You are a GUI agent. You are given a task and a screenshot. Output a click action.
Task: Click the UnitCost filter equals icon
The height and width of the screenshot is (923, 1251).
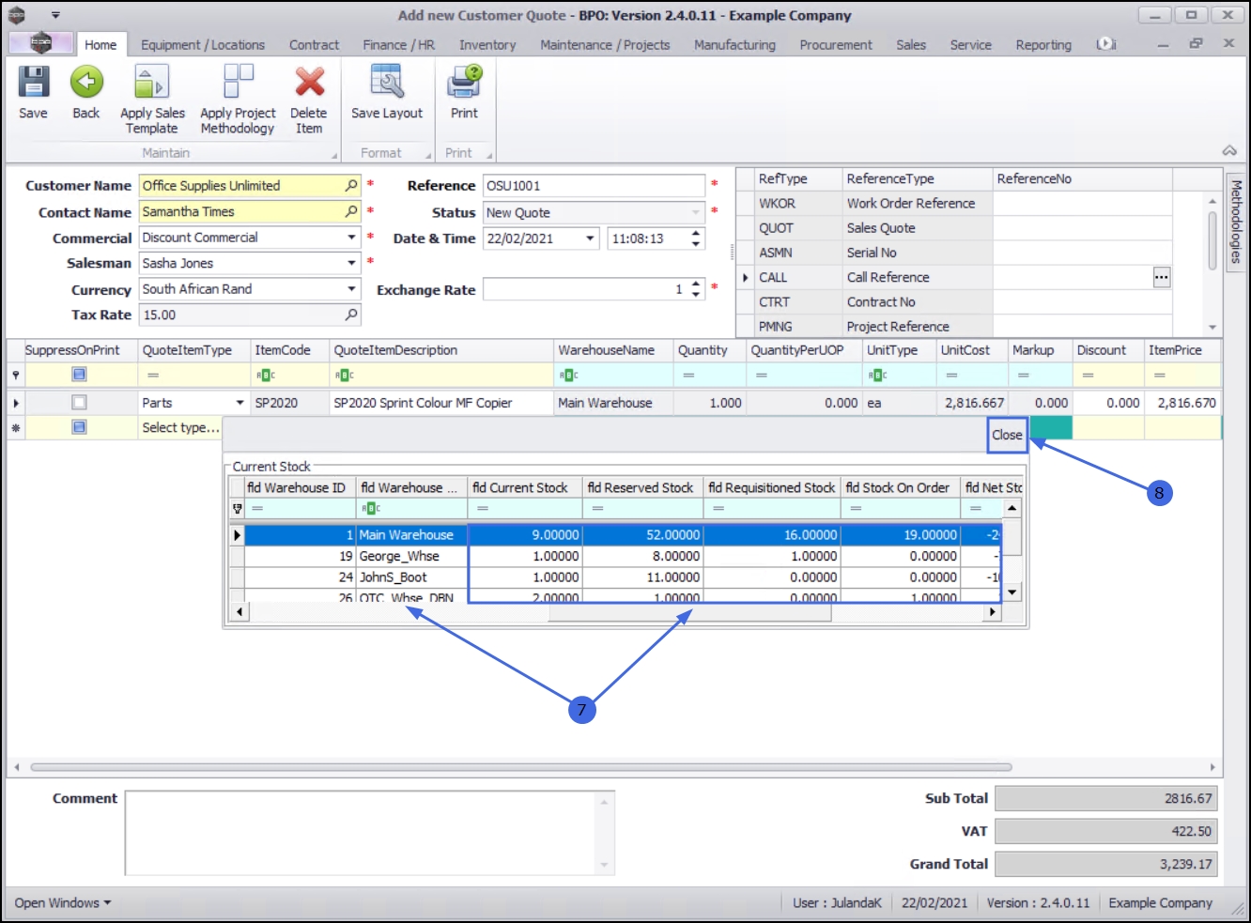951,376
